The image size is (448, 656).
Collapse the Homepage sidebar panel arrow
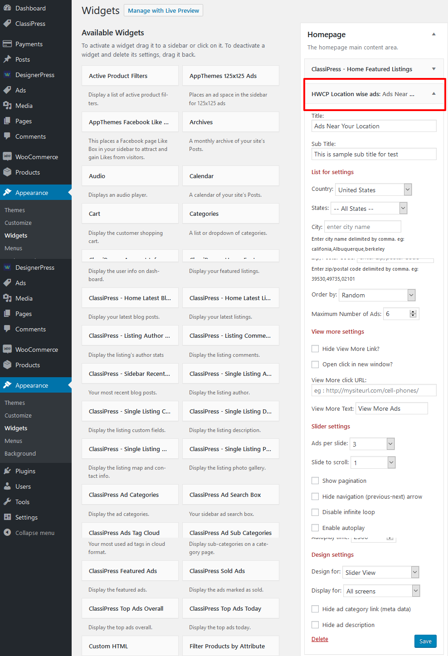click(x=433, y=34)
